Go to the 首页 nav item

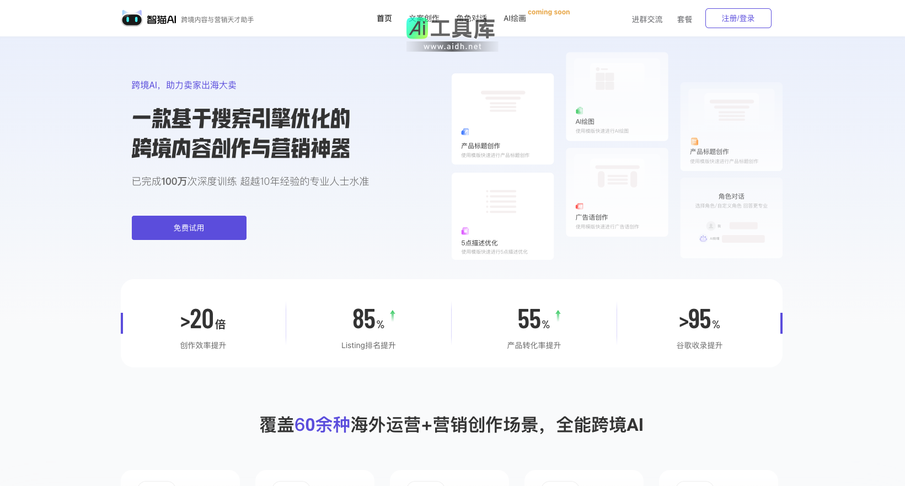(x=384, y=18)
